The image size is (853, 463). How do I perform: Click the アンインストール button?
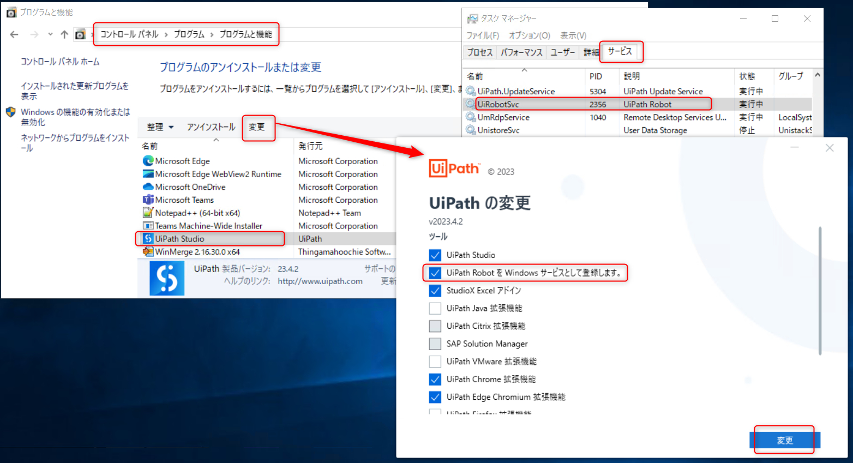(x=211, y=126)
